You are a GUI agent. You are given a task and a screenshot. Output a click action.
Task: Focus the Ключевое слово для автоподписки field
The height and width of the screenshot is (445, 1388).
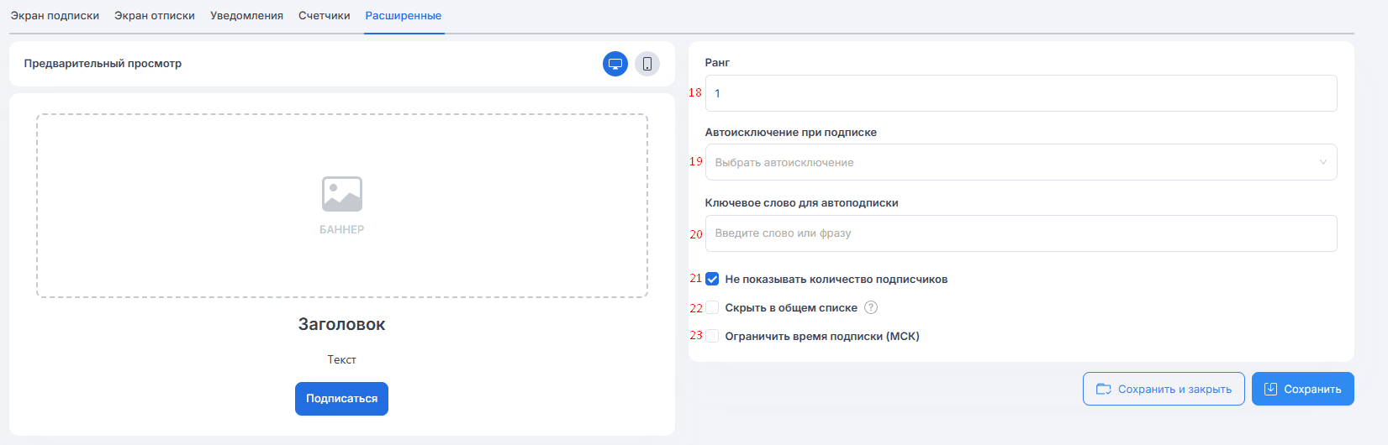tap(1021, 233)
